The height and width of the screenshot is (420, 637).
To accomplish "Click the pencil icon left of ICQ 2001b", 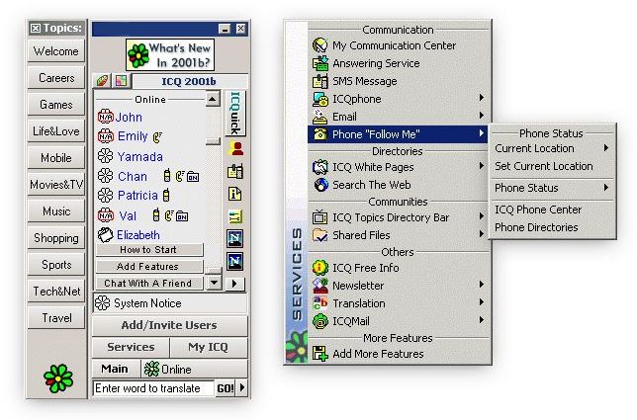I will coord(102,81).
